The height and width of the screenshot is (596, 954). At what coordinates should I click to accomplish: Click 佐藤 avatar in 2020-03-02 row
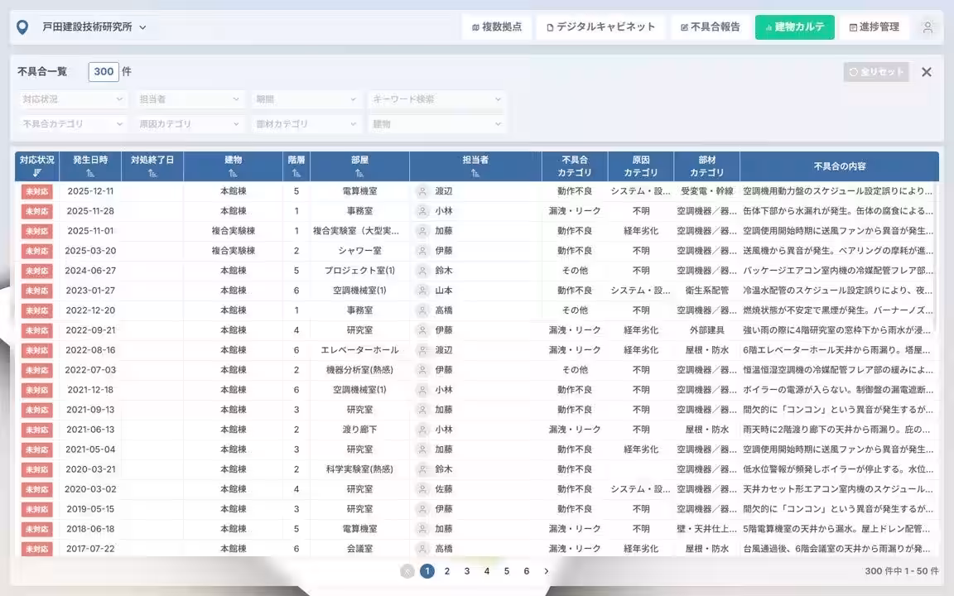tap(422, 489)
